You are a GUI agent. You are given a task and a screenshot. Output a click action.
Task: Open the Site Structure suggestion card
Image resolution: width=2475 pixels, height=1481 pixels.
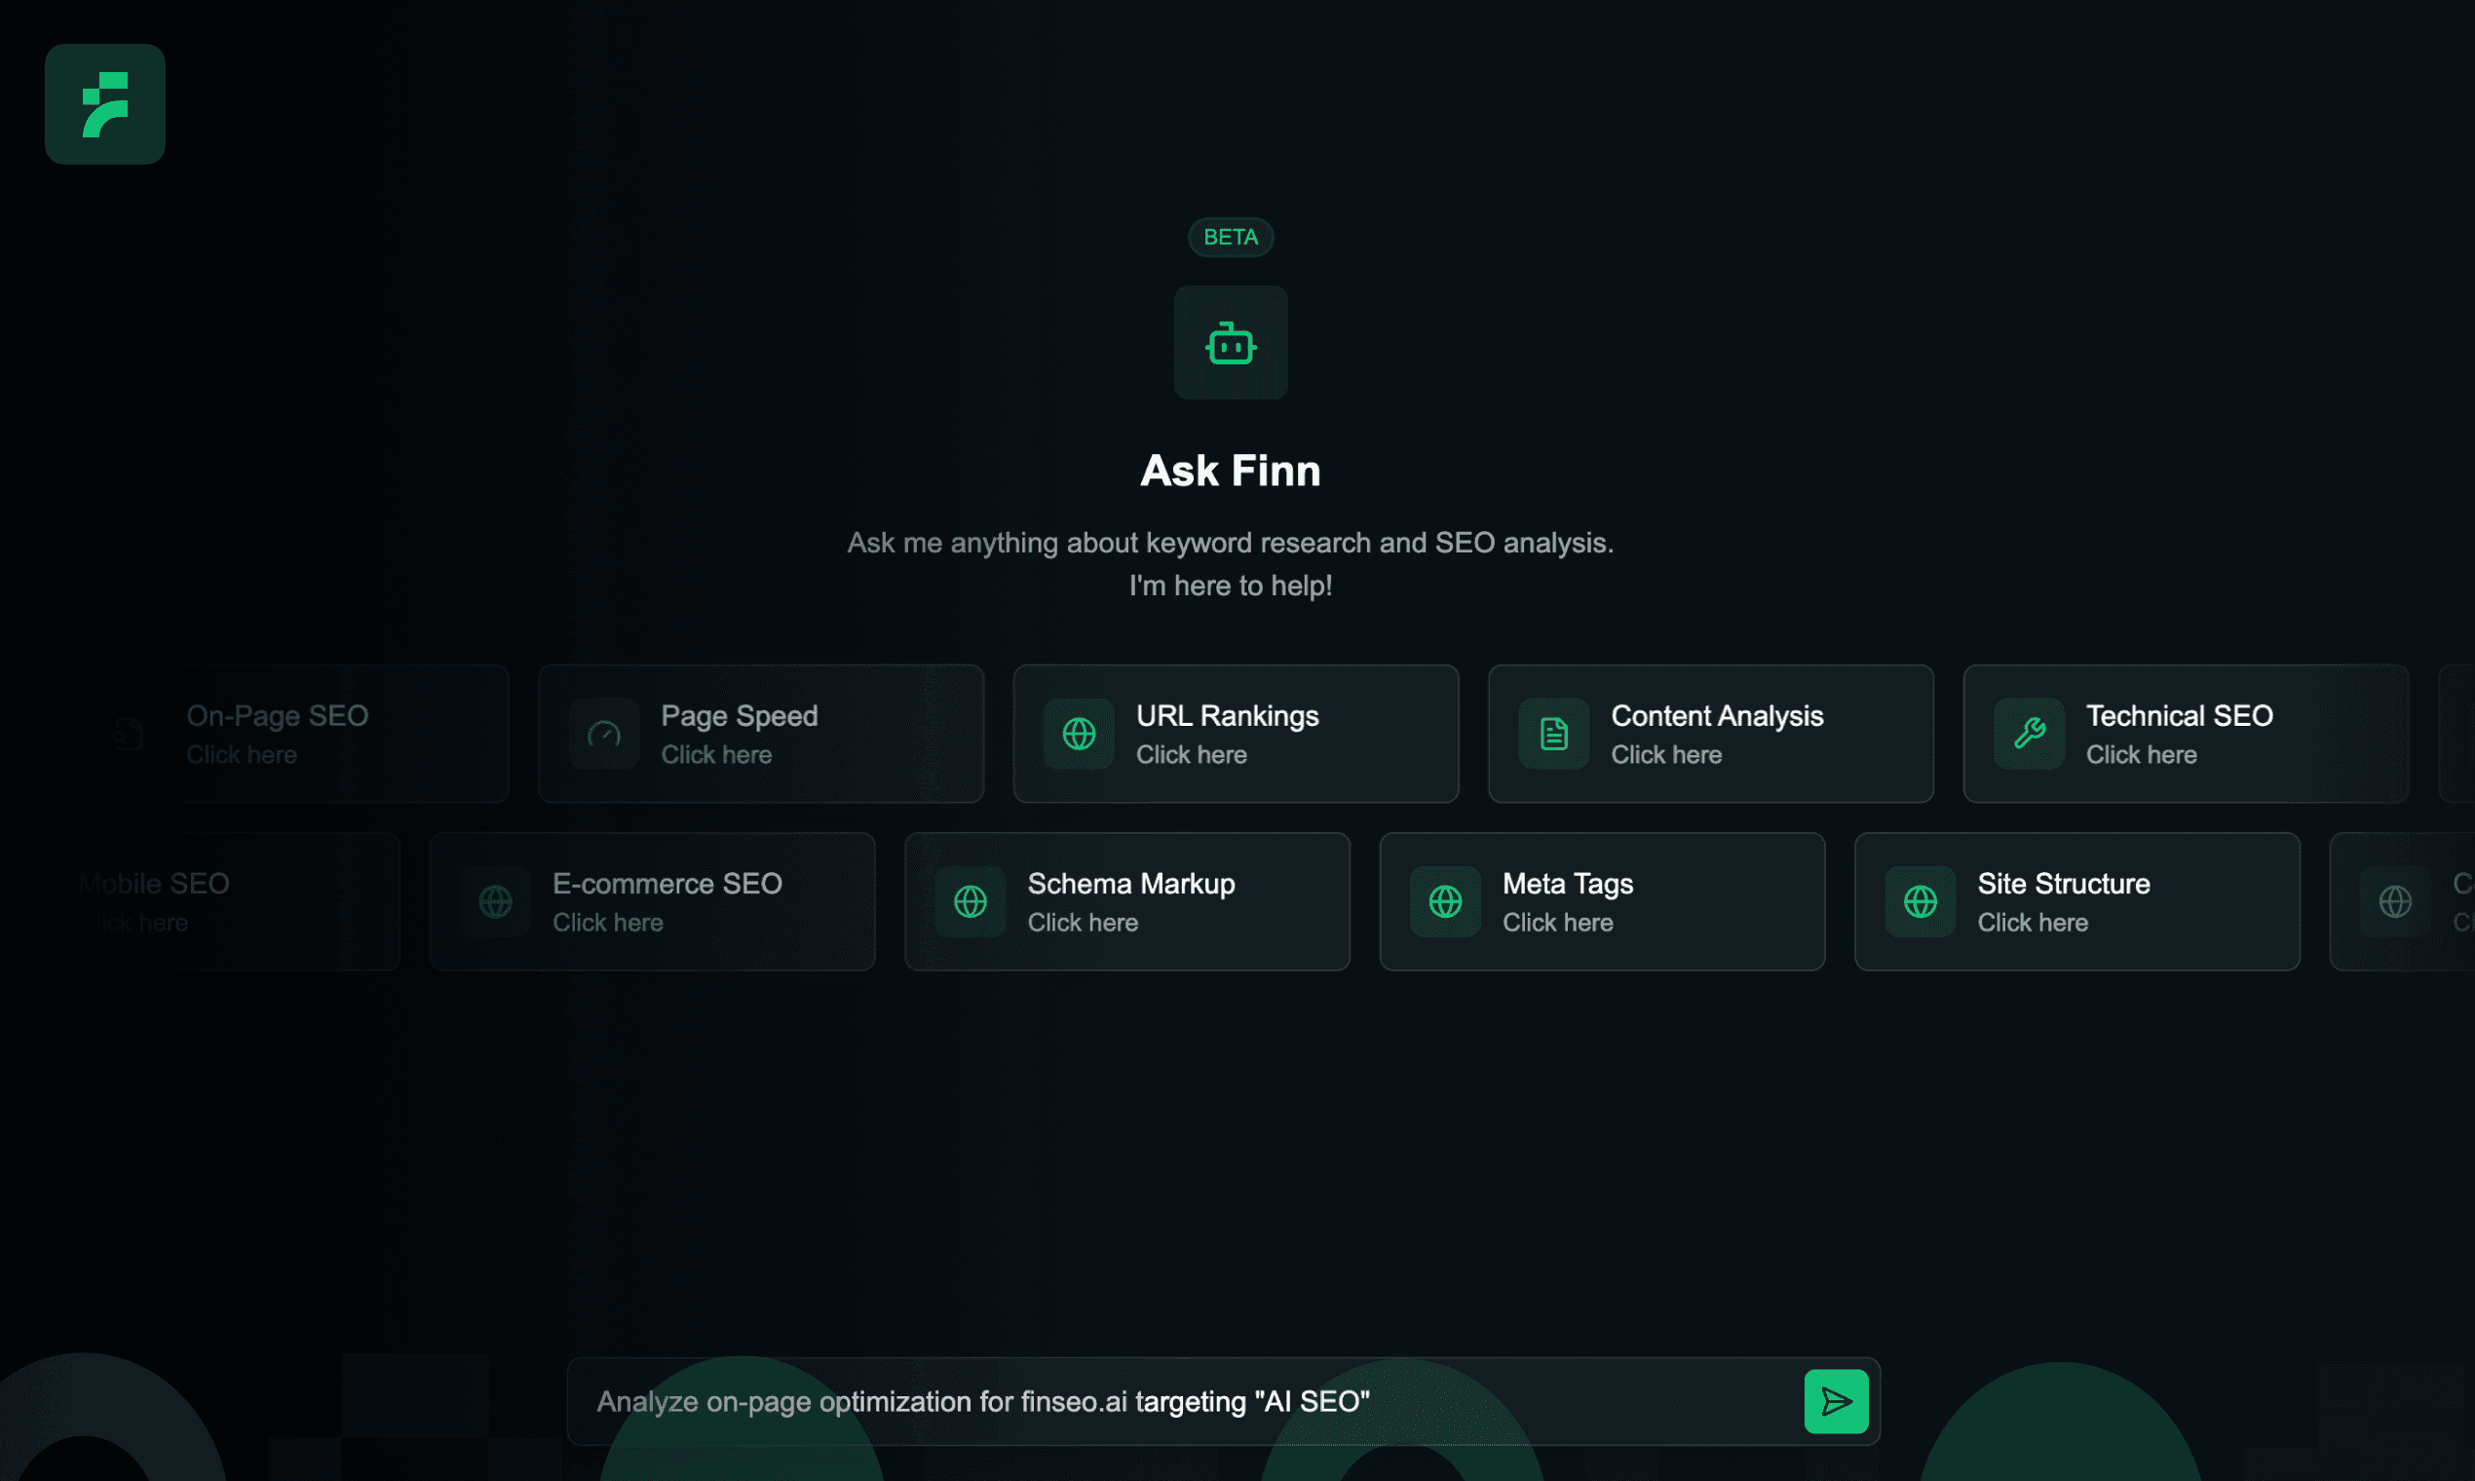pyautogui.click(x=2076, y=901)
